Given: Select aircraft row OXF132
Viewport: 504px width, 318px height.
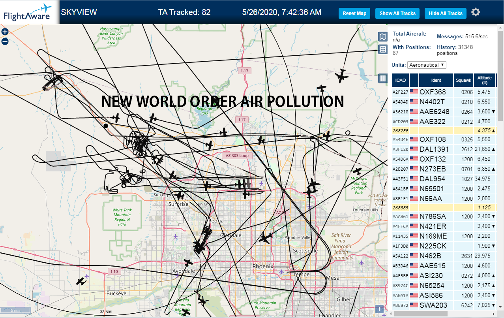Looking at the screenshot, I should [444, 159].
